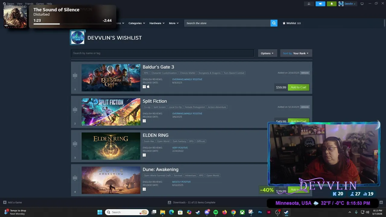Screen dimensions: 386x217
Task: Open the Split Fiction capsule image
Action: (x=111, y=112)
